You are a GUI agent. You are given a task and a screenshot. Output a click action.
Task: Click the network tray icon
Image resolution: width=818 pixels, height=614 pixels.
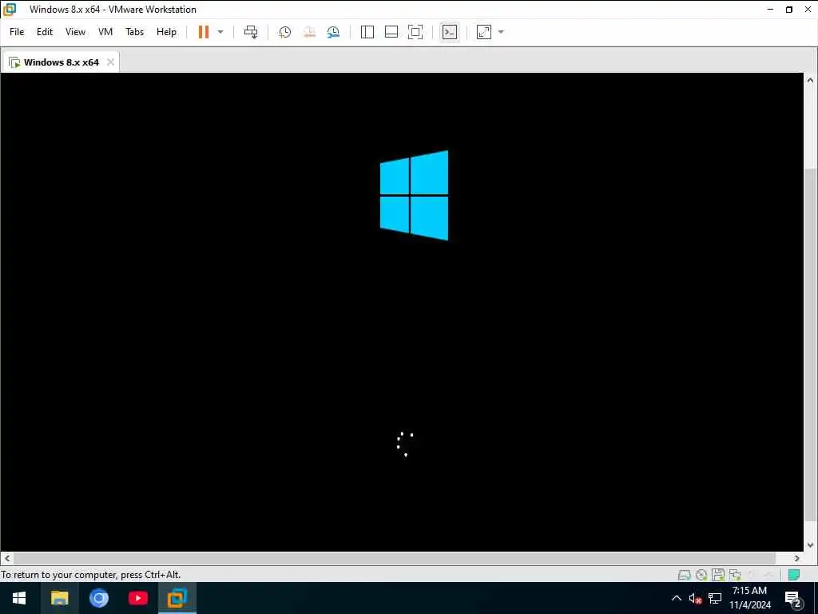(x=715, y=598)
